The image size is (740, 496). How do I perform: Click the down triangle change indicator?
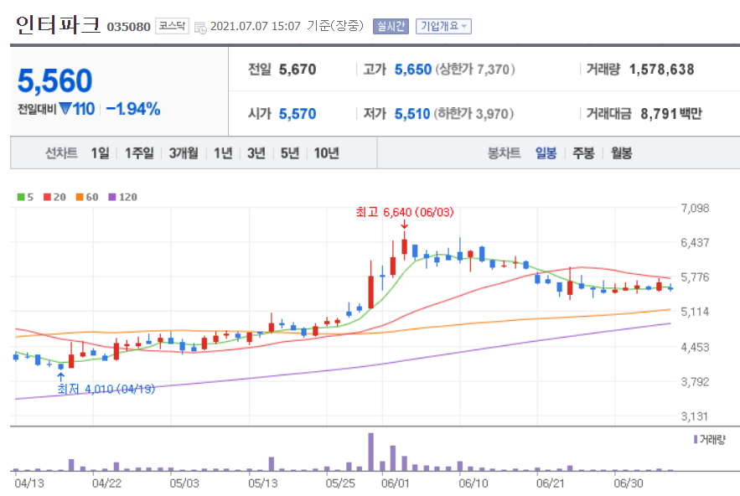coord(65,109)
